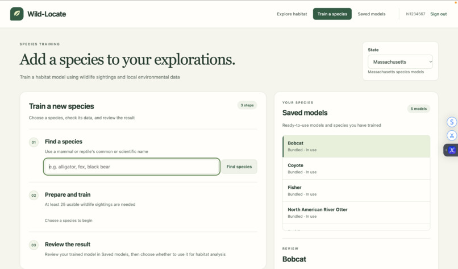458x269 pixels.
Task: Click the Train a new species heading
Action: pyautogui.click(x=61, y=106)
